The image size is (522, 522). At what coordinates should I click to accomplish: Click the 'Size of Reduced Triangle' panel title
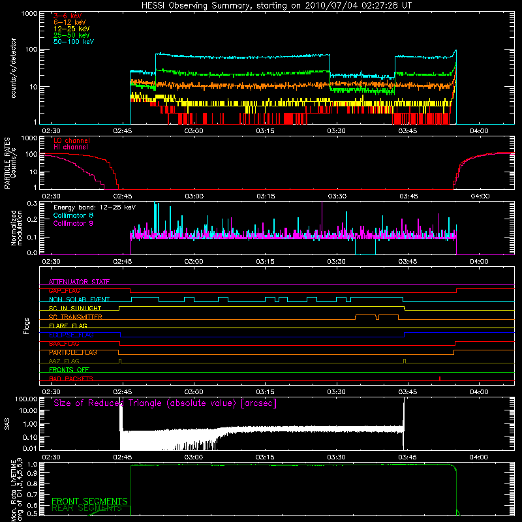click(165, 403)
